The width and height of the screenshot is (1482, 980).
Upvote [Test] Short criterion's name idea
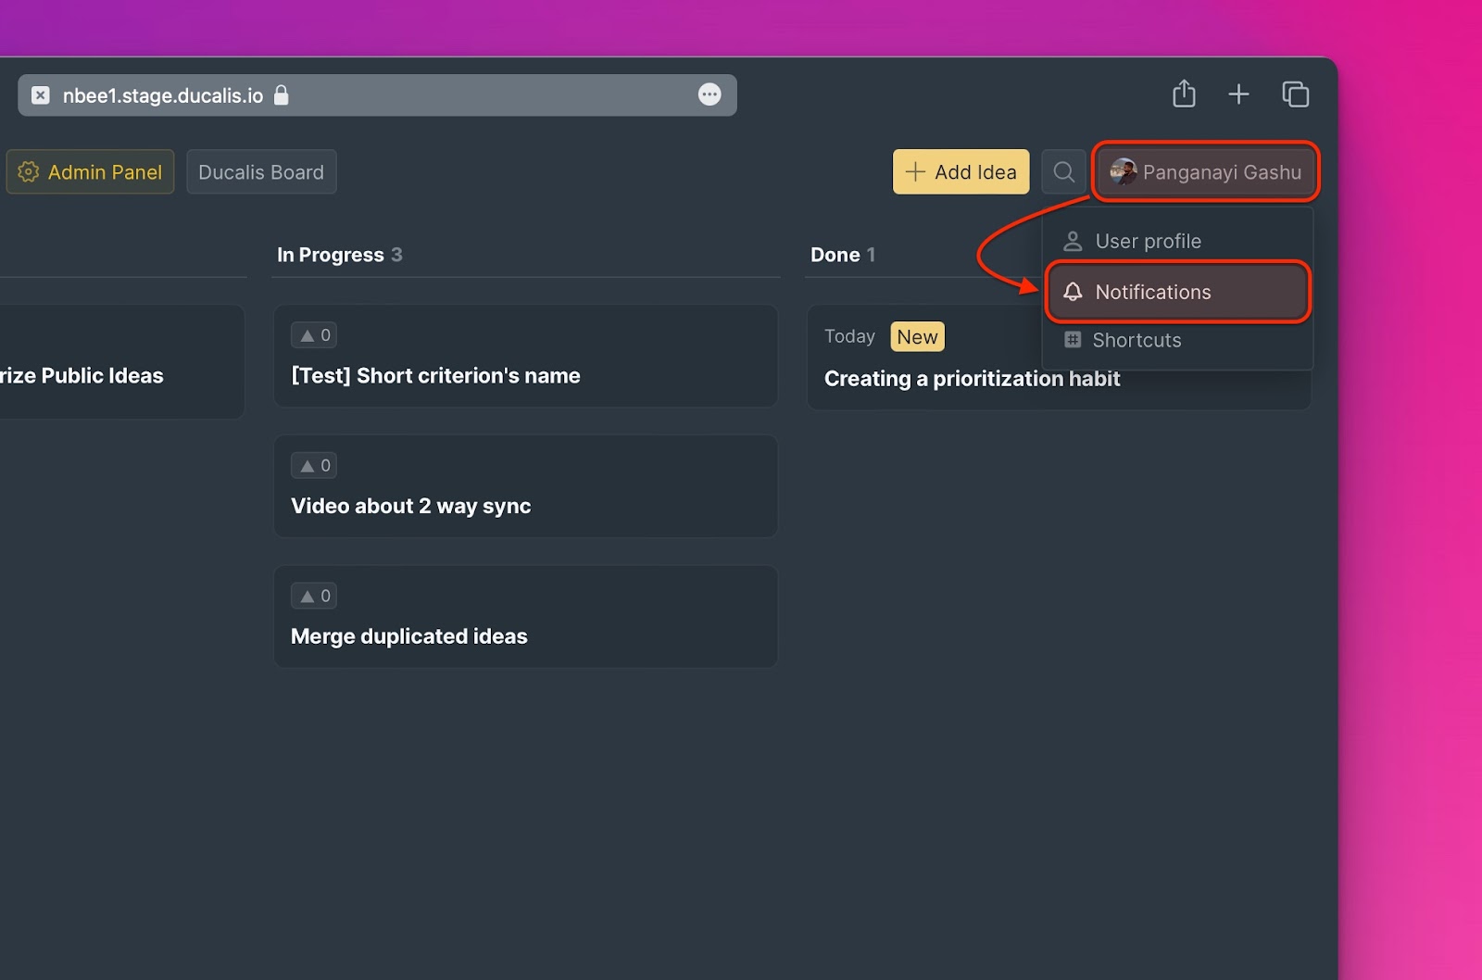point(314,335)
